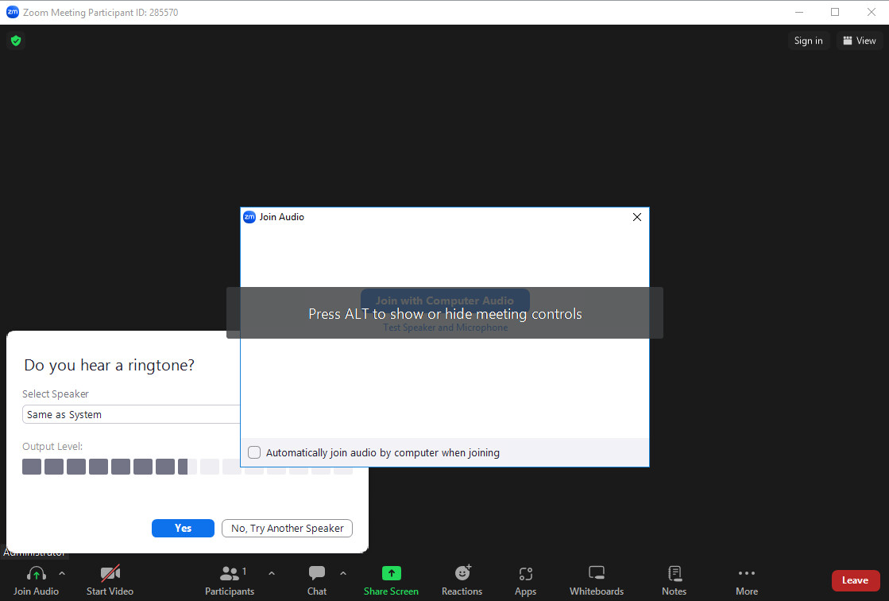Open Notes from the meeting toolbar
This screenshot has height=601, width=889.
click(674, 581)
